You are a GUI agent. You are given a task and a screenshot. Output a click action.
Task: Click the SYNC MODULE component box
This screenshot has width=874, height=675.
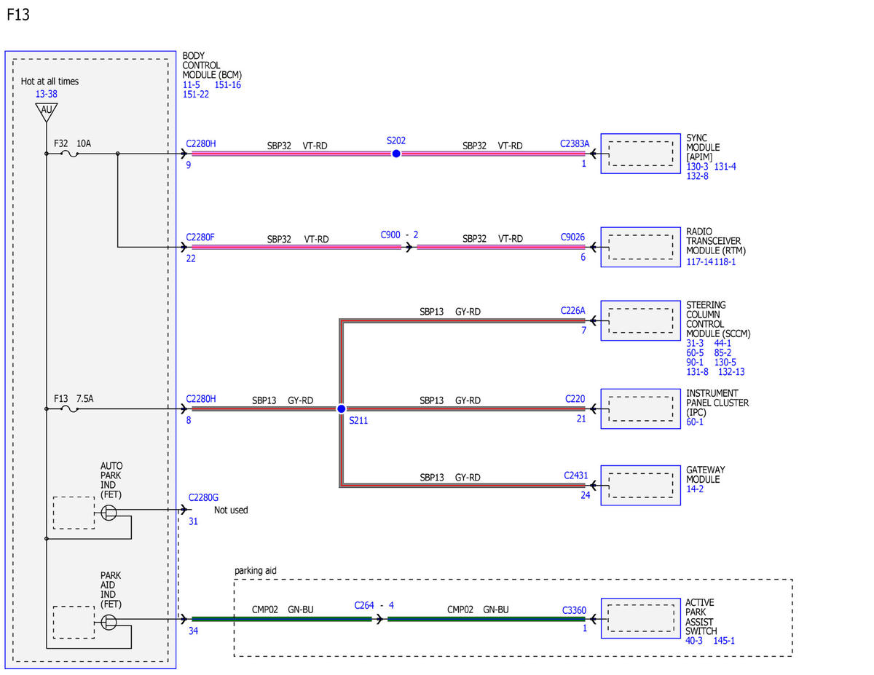point(640,154)
